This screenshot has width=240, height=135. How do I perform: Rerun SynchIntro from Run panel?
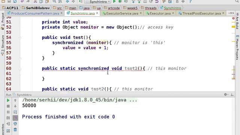(8, 100)
